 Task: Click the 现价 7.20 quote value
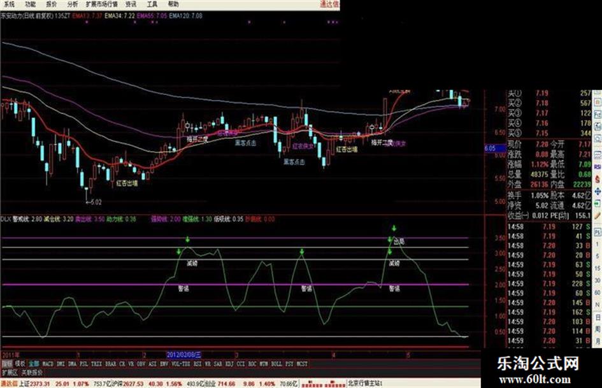[541, 145]
